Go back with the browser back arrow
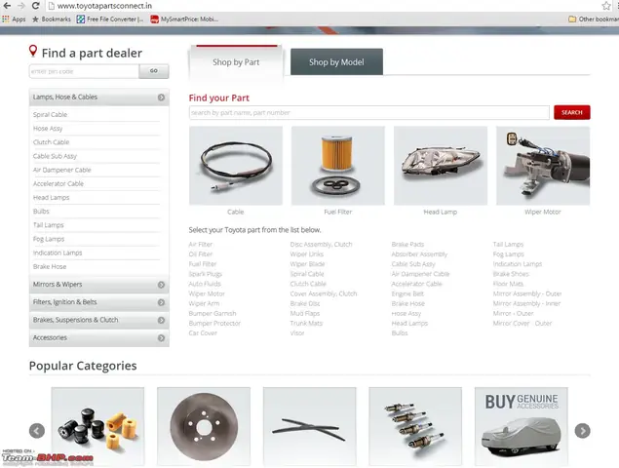 click(7, 6)
